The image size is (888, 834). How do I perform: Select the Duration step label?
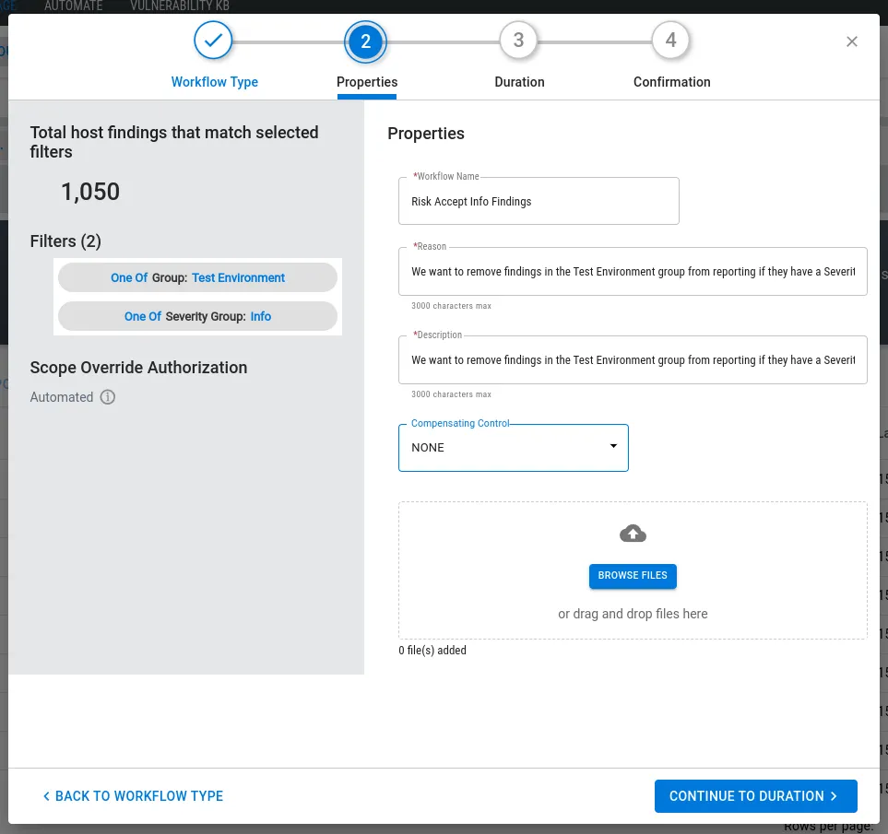(x=519, y=82)
